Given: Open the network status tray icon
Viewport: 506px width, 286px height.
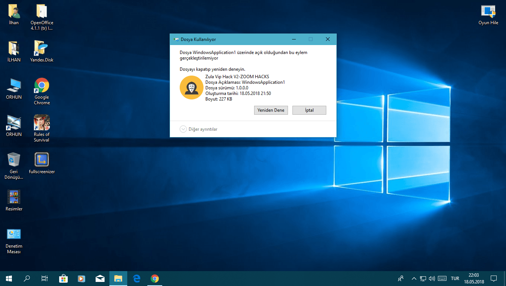Looking at the screenshot, I should point(423,279).
